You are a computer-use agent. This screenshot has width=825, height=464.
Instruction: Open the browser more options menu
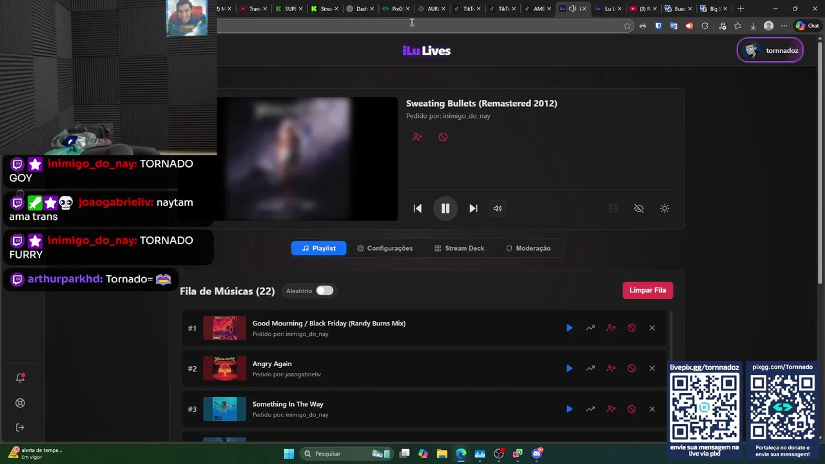point(784,26)
